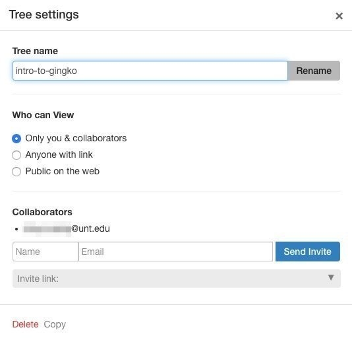
Task: Close the Tree settings dialog
Action: (x=339, y=16)
